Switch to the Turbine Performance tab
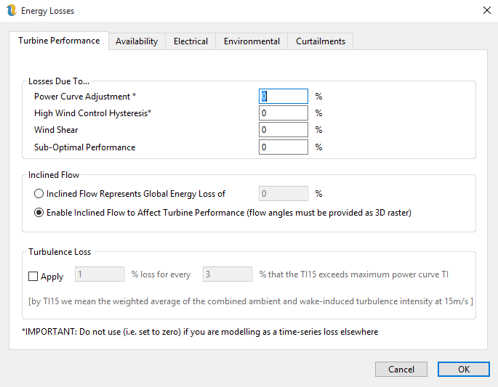Image resolution: width=498 pixels, height=387 pixels. click(x=59, y=41)
